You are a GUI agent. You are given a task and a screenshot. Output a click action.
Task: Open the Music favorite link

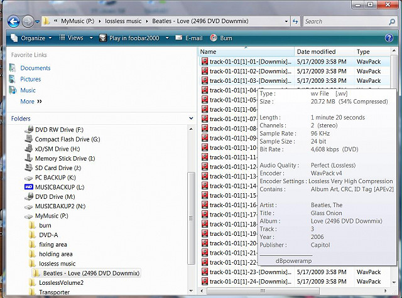point(28,90)
